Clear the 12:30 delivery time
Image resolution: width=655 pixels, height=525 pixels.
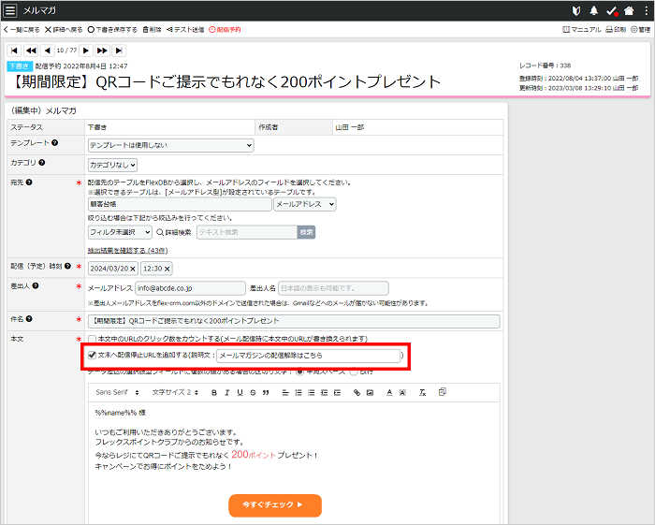click(167, 269)
